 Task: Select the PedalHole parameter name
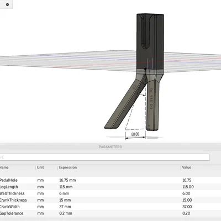click(x=9, y=180)
